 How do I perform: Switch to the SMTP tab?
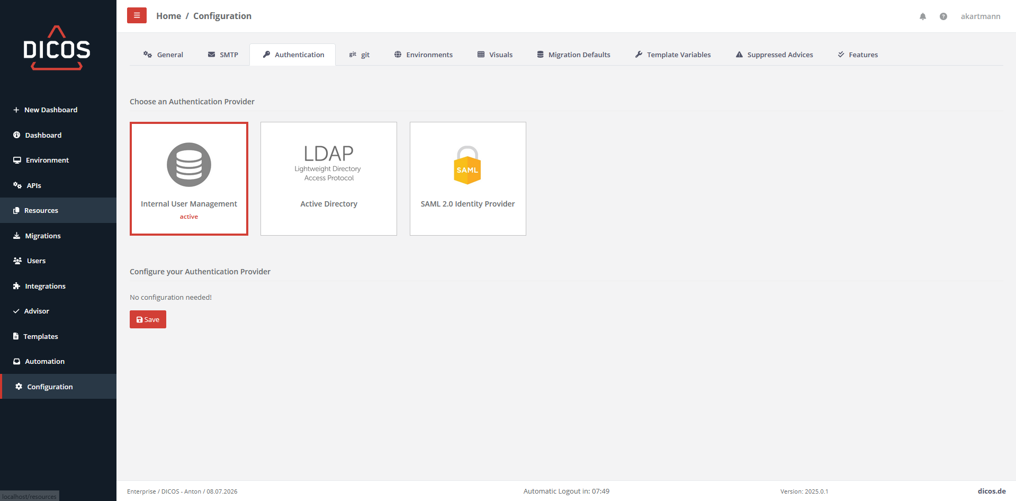[x=223, y=55]
